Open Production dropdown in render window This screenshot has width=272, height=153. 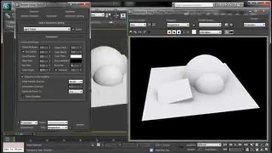click(x=255, y=25)
